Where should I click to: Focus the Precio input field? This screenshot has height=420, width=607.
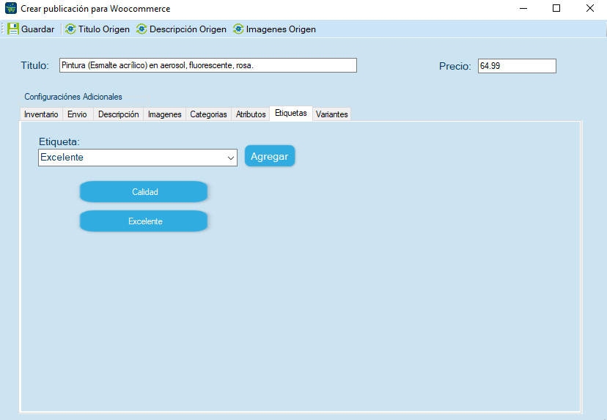click(517, 66)
